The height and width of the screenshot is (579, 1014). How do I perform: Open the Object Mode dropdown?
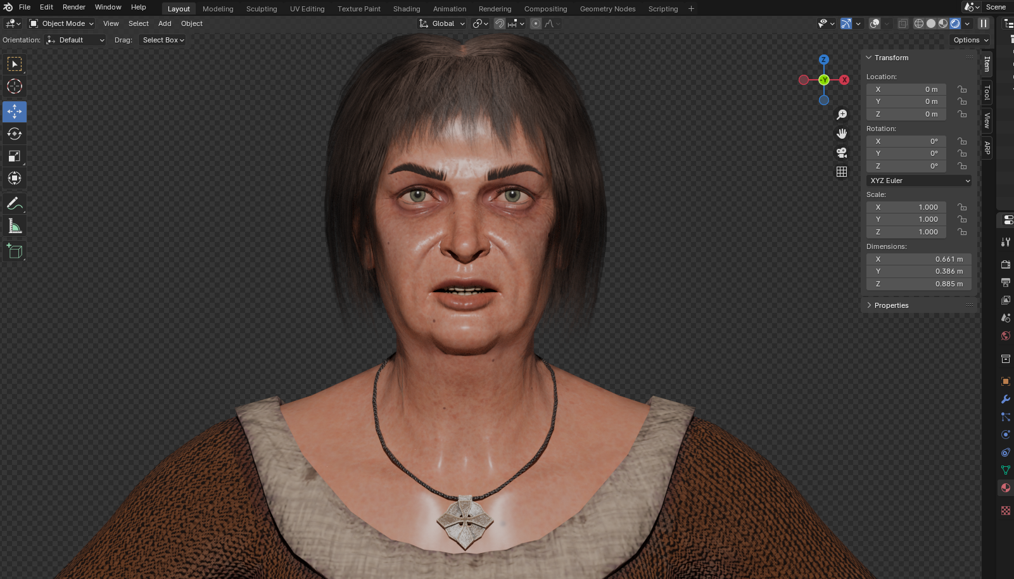61,23
